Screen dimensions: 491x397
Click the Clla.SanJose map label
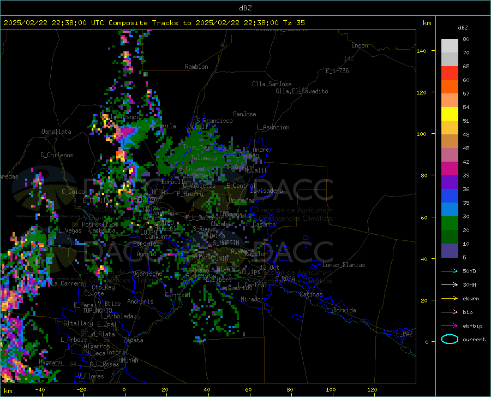pos(272,84)
